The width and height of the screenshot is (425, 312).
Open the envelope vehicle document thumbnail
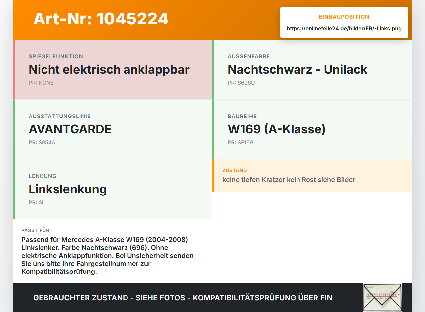[x=382, y=297]
